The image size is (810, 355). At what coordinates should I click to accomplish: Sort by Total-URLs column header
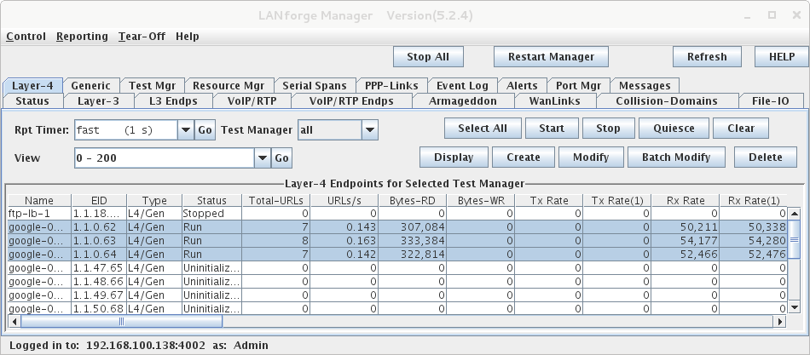pyautogui.click(x=276, y=201)
